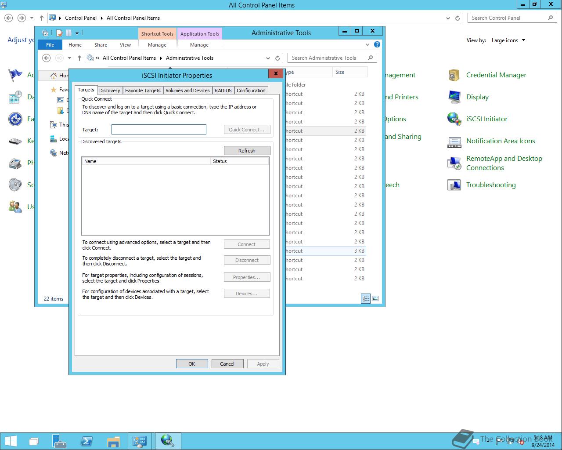Sort discovered targets by Name column
Viewport: 562px width, 450px height.
pyautogui.click(x=146, y=161)
